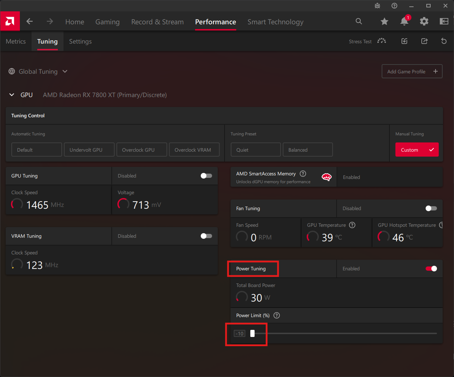Click the Custom manual tuning button
Viewport: 454px width, 377px height.
[417, 150]
